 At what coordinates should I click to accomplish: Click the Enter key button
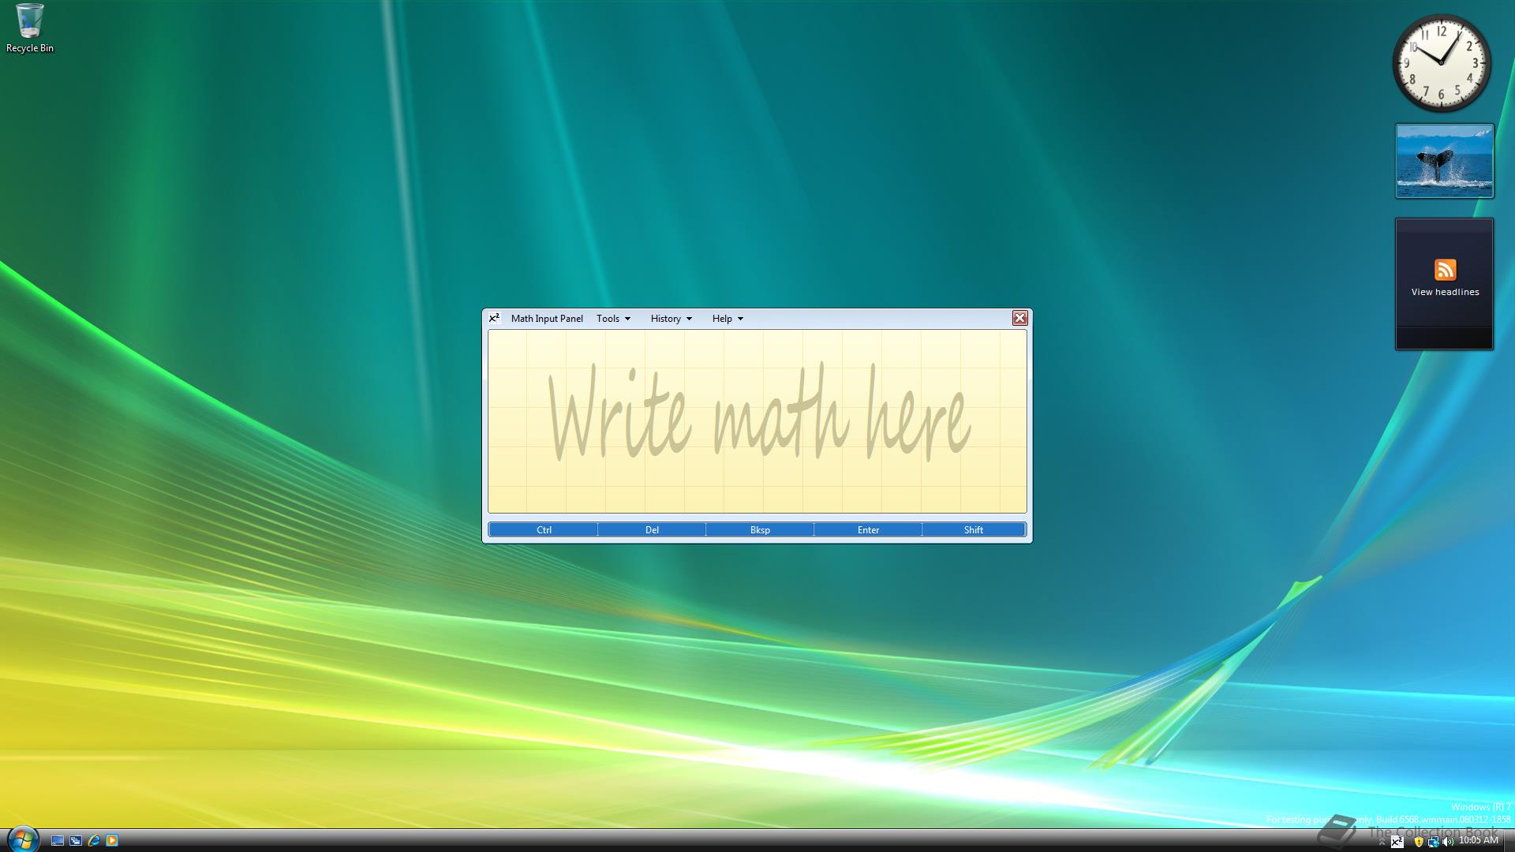coord(868,530)
